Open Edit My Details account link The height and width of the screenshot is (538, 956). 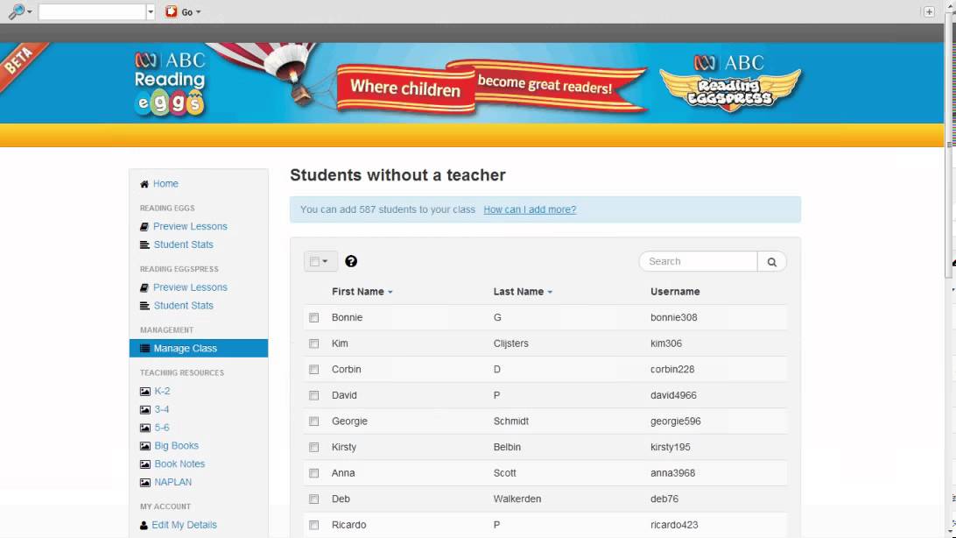pyautogui.click(x=184, y=525)
